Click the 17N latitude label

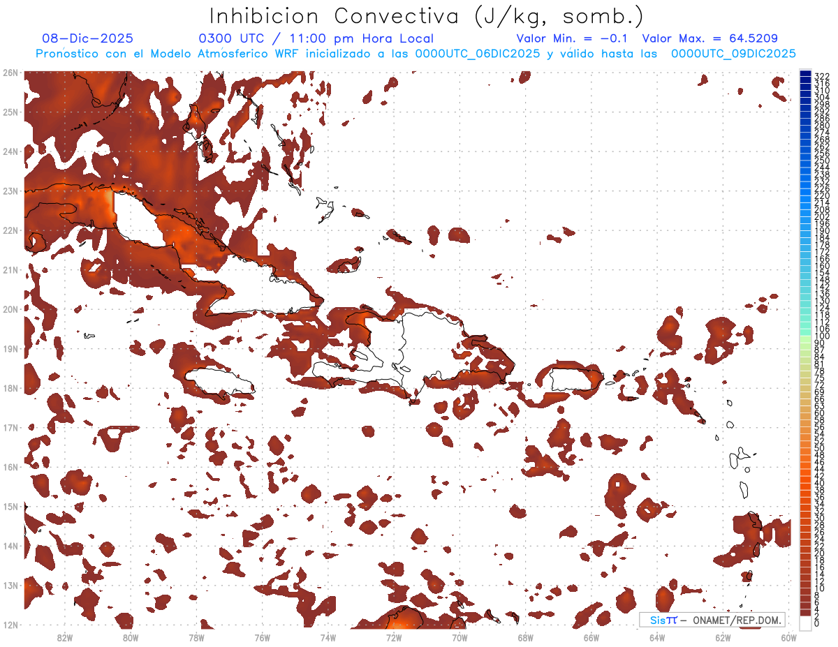[x=10, y=427]
